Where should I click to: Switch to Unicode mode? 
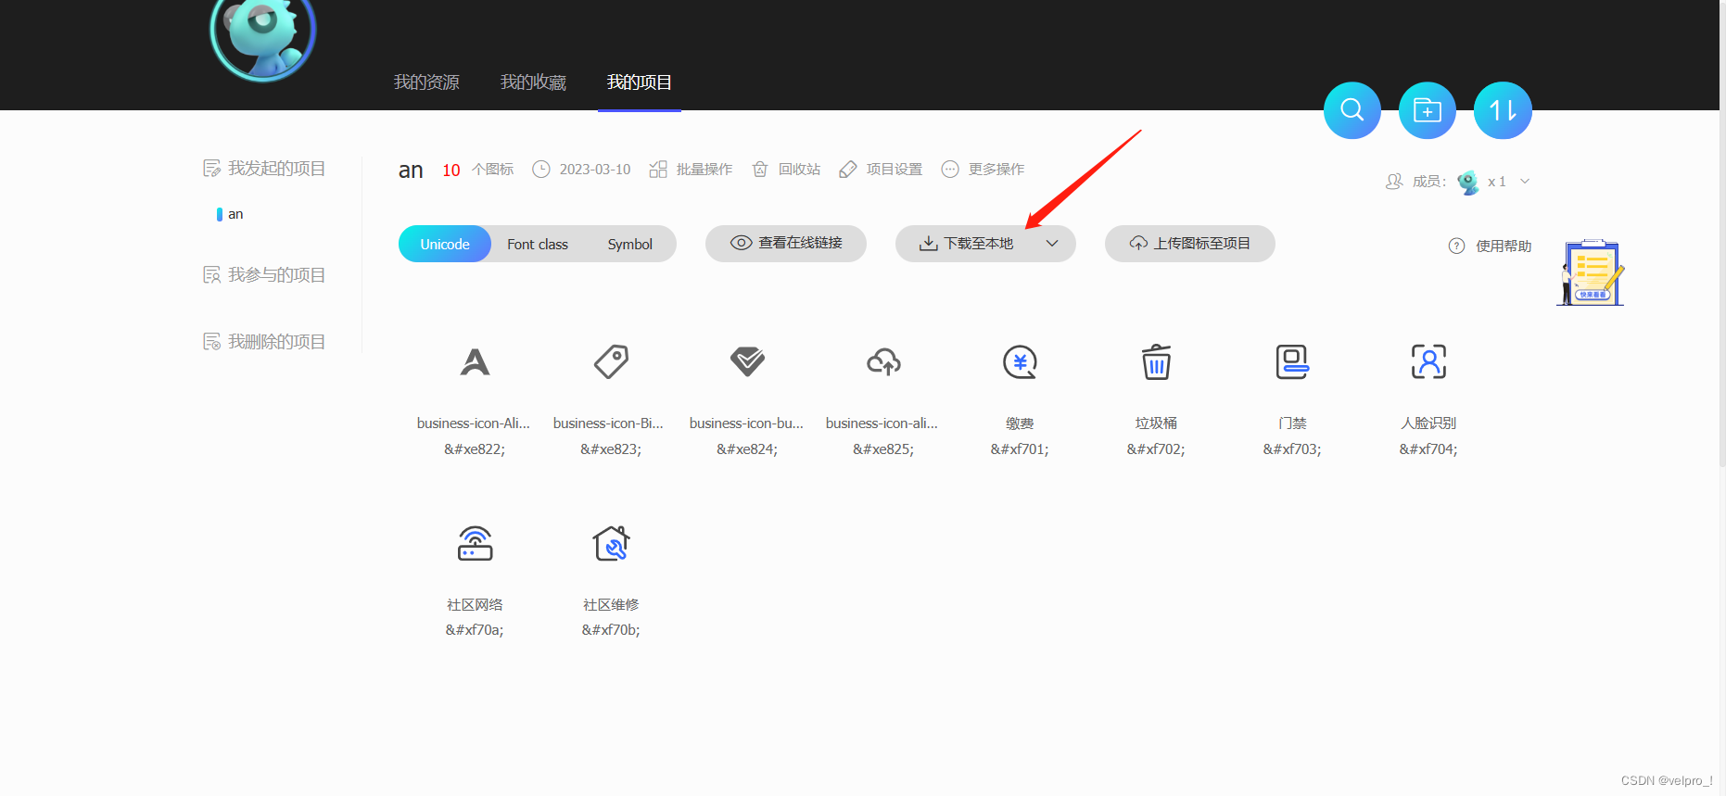[x=445, y=244]
